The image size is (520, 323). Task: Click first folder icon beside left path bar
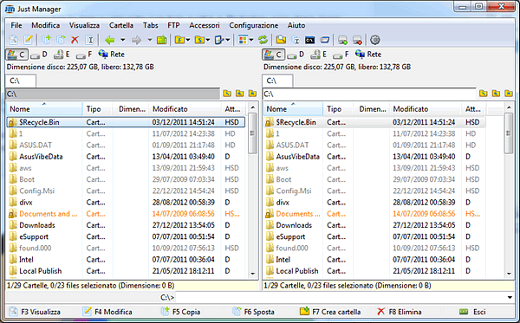pyautogui.click(x=227, y=94)
